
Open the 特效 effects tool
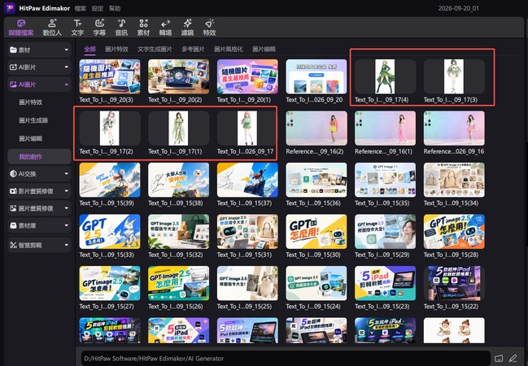pos(209,28)
